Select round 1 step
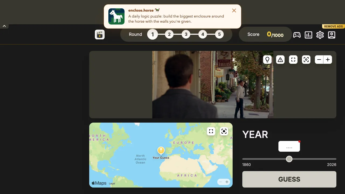The height and width of the screenshot is (194, 345). tap(153, 34)
